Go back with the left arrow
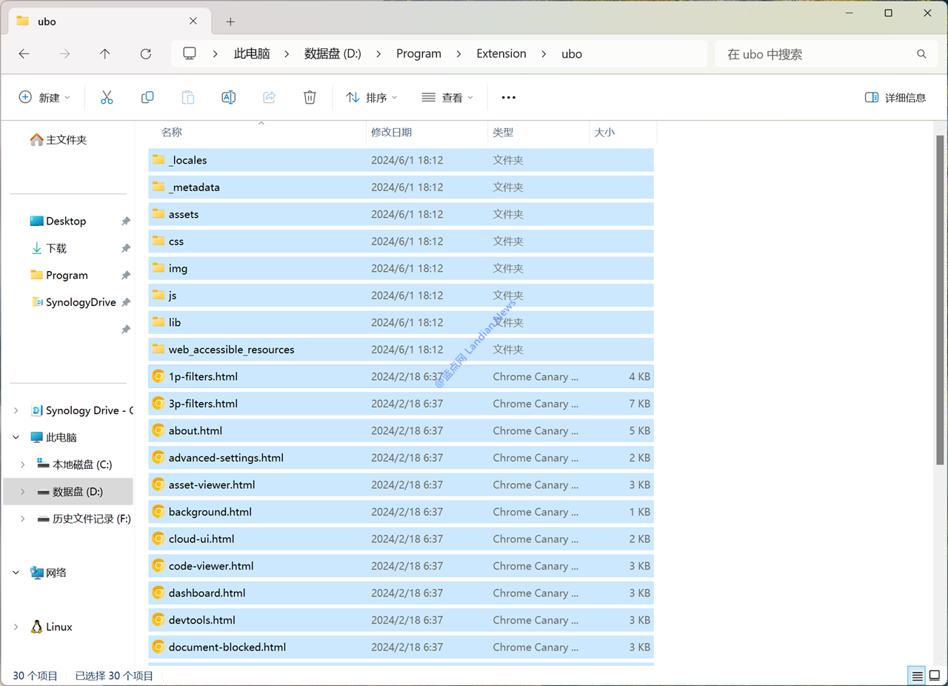Screen dimensions: 948x686 (x=24, y=54)
